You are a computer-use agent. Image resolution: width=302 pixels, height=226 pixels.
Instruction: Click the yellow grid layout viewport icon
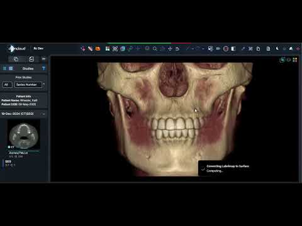coord(295,60)
